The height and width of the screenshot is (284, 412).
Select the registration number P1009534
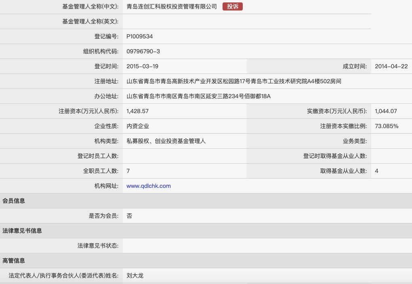point(139,36)
